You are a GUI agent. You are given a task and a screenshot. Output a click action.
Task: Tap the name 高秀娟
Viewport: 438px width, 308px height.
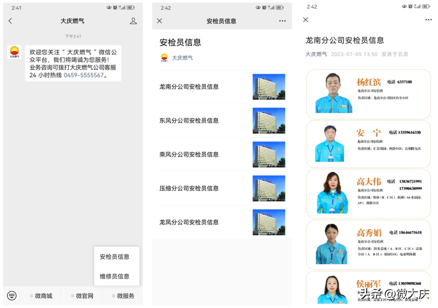tap(369, 233)
